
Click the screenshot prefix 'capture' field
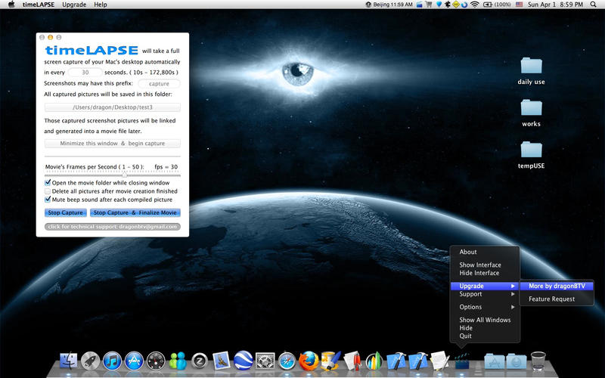pos(159,84)
